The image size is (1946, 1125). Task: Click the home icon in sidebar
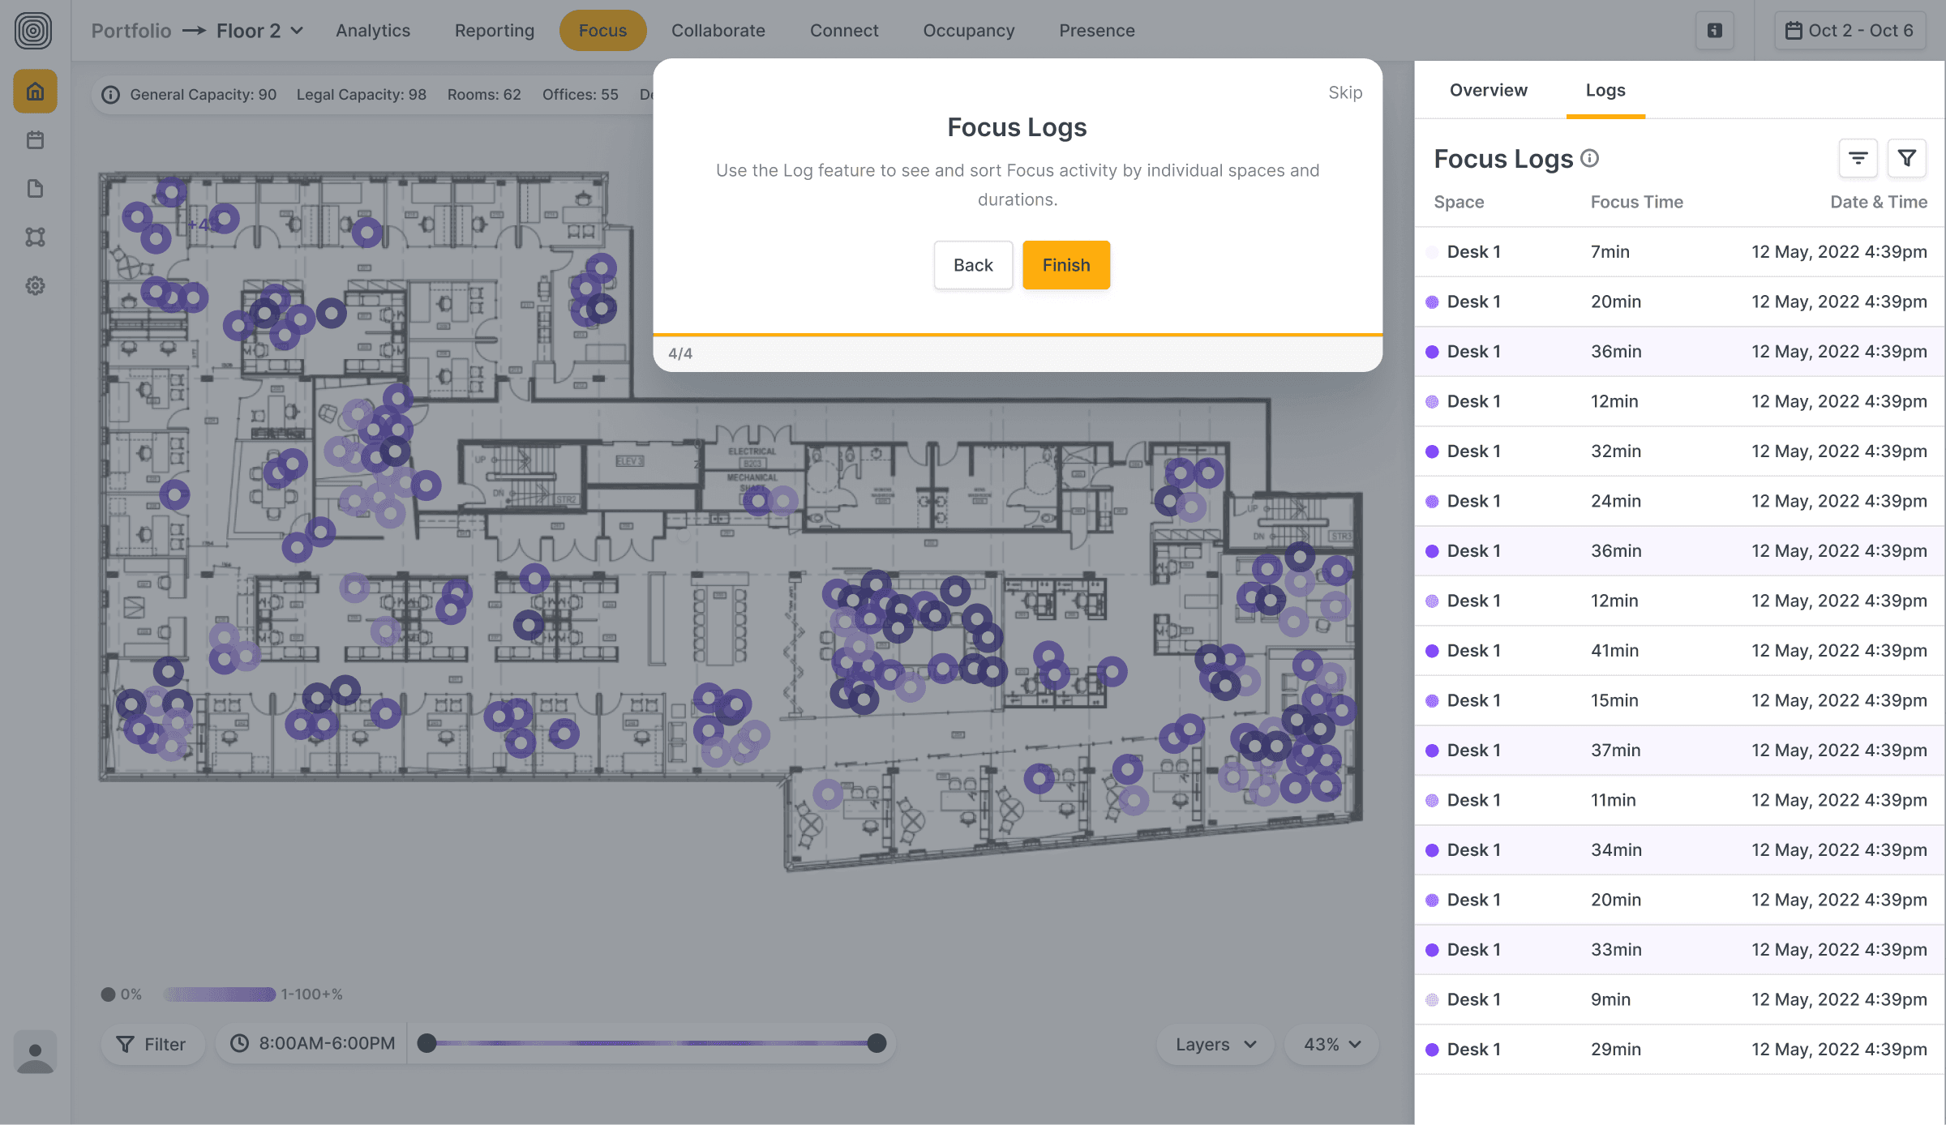tap(35, 92)
